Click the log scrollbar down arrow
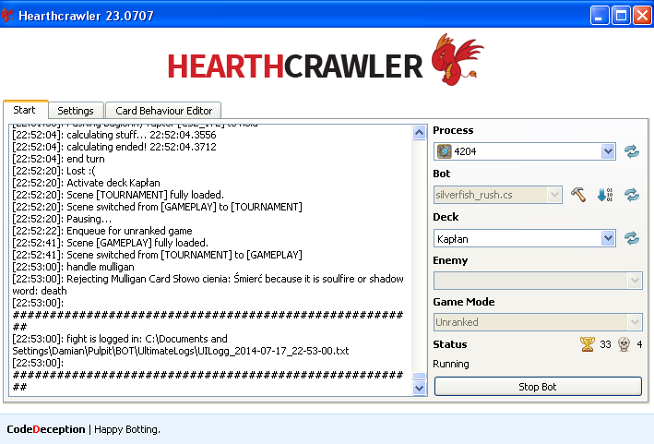 click(x=419, y=388)
